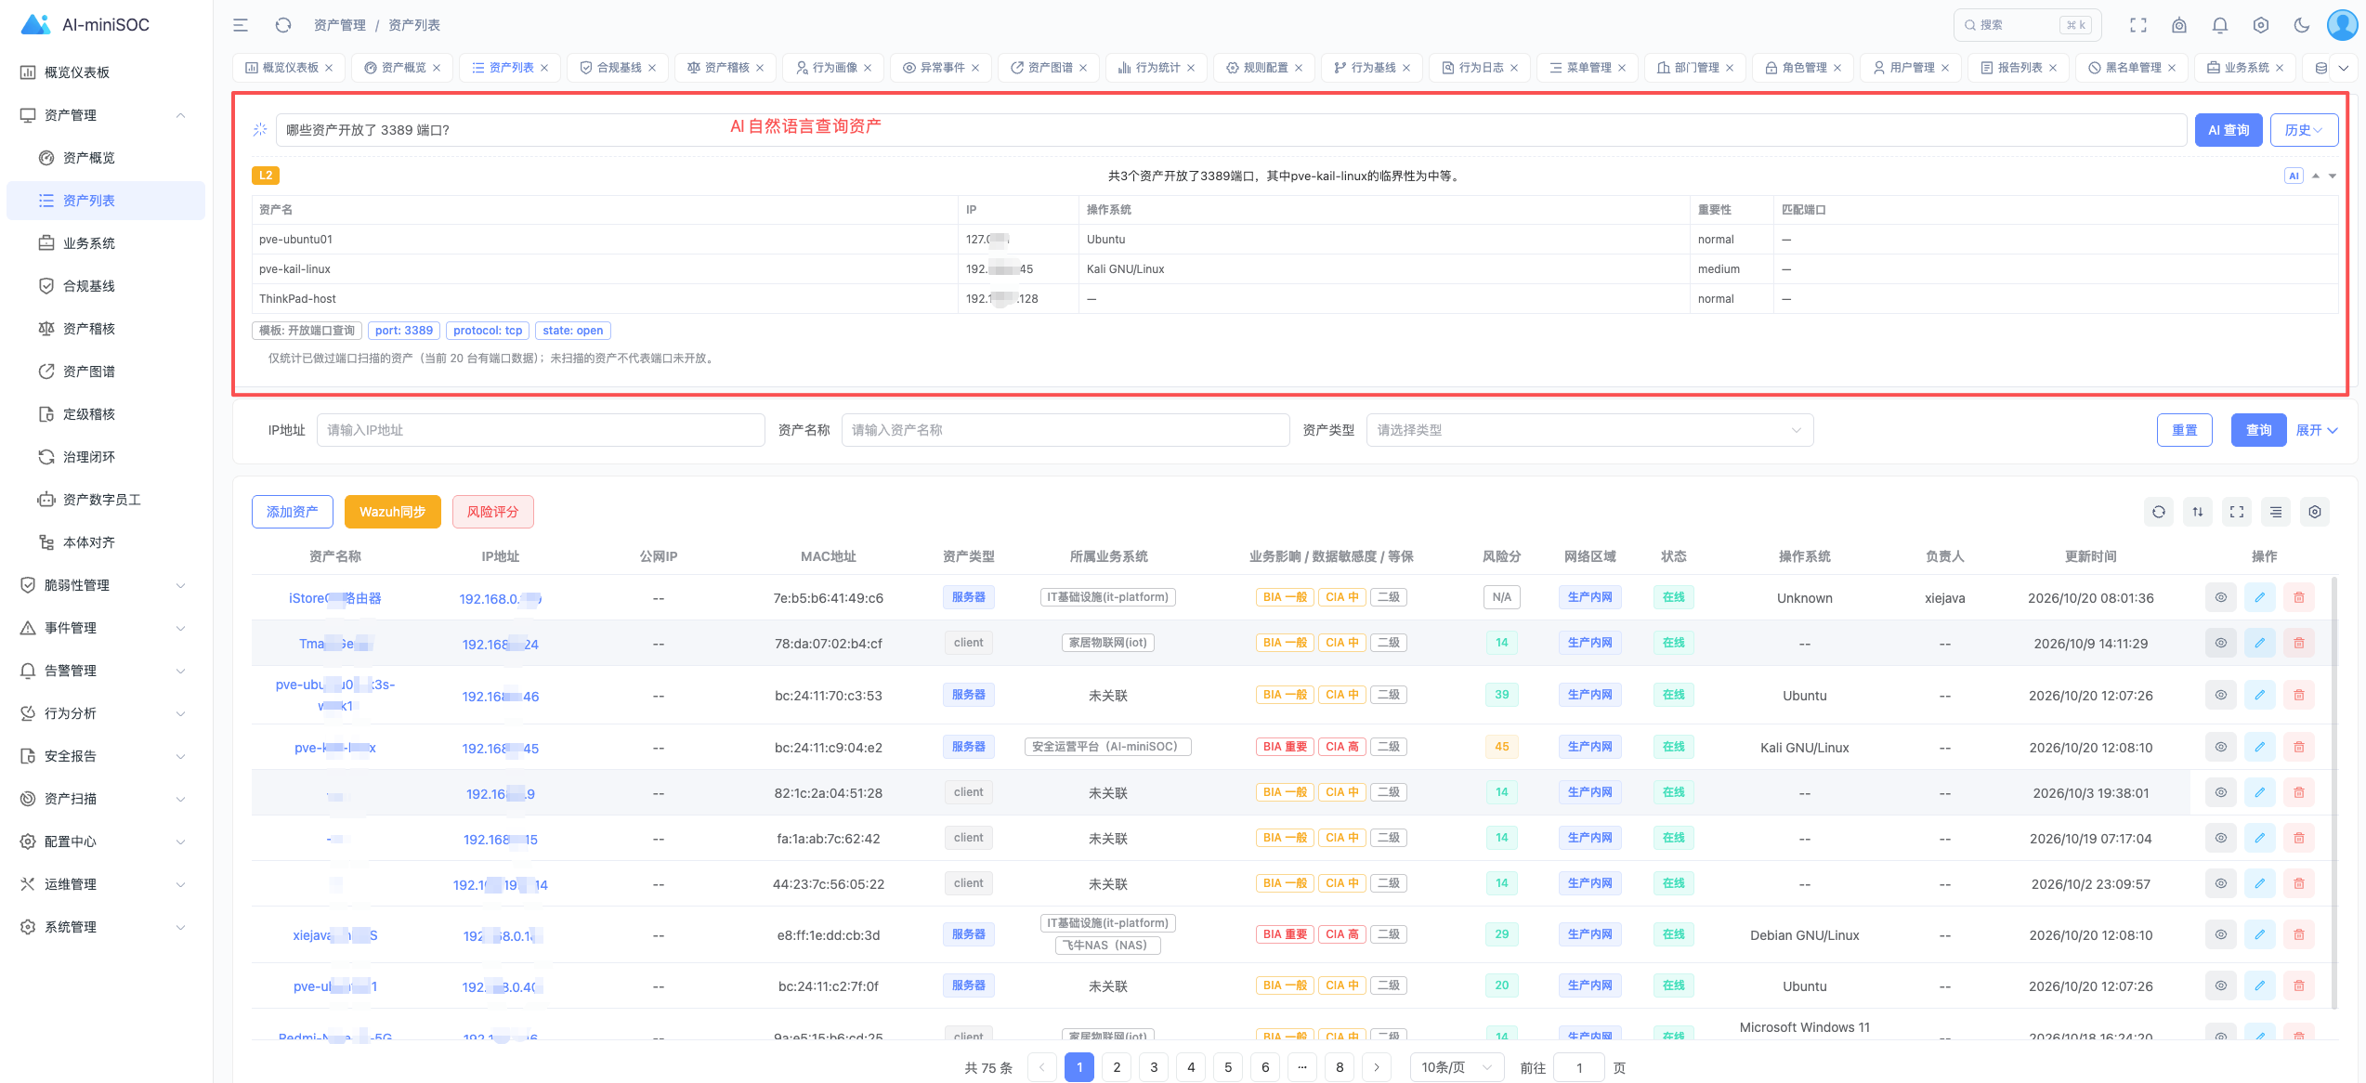Open the user avatar menu

[x=2342, y=25]
